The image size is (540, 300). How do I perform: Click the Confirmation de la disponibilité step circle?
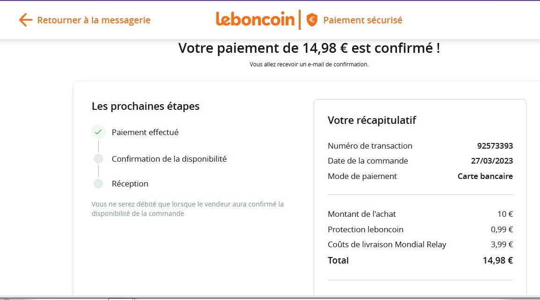[99, 158]
